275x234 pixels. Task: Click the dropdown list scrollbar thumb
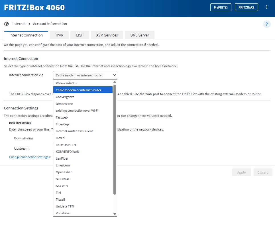point(115,140)
